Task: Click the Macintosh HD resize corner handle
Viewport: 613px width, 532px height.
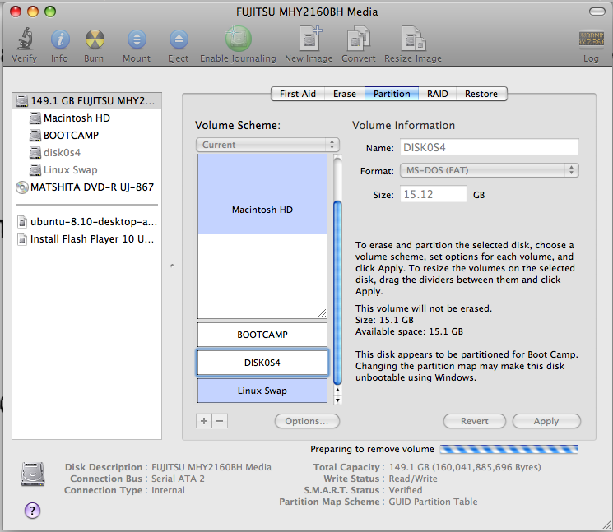Action: (x=322, y=313)
